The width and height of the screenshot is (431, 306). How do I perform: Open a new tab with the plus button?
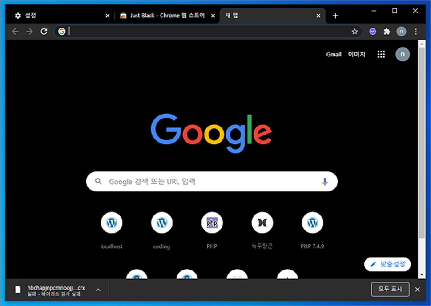click(335, 16)
